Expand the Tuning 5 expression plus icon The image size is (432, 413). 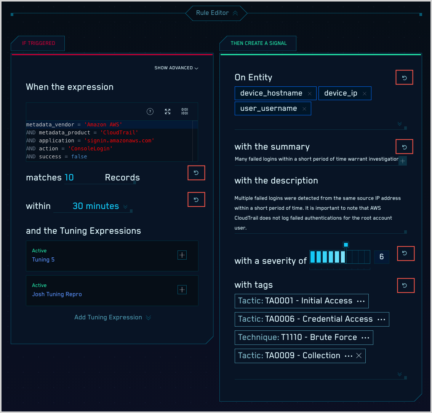point(182,255)
